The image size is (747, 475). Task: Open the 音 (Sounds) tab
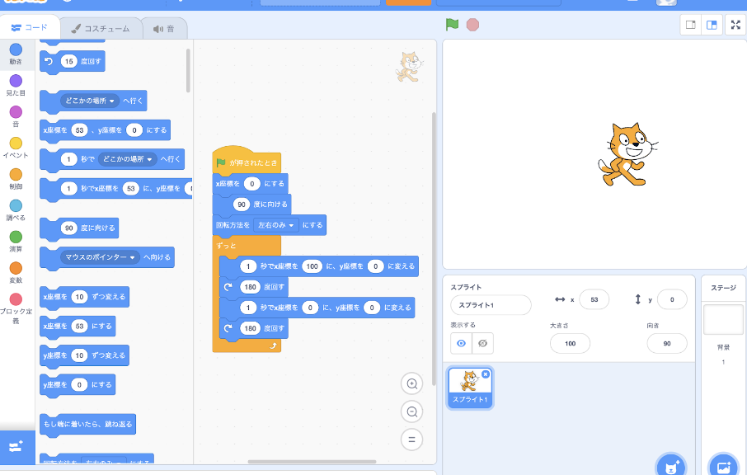coord(164,29)
